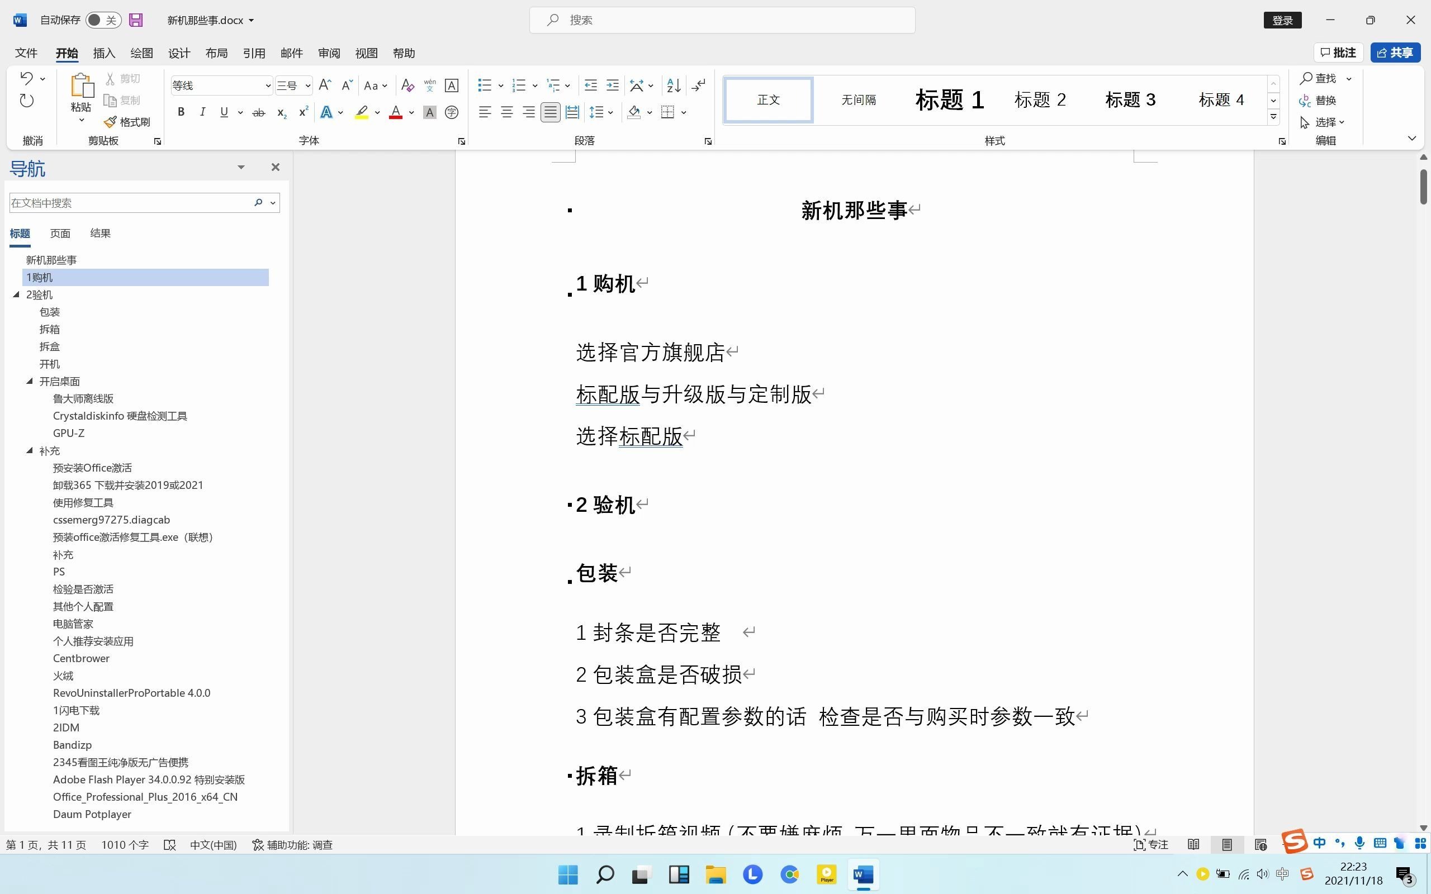Click the sort paragraph icon

[x=674, y=85]
